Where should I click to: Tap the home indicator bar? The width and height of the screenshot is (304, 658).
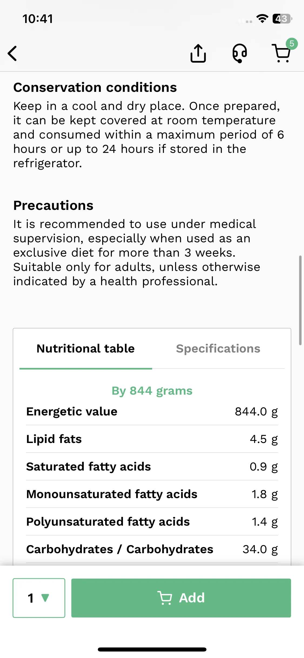point(152,649)
